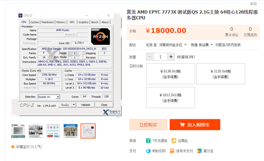The height and width of the screenshot is (161, 264).
Task: Click the plus stepper to increase quantity
Action: [171, 57]
